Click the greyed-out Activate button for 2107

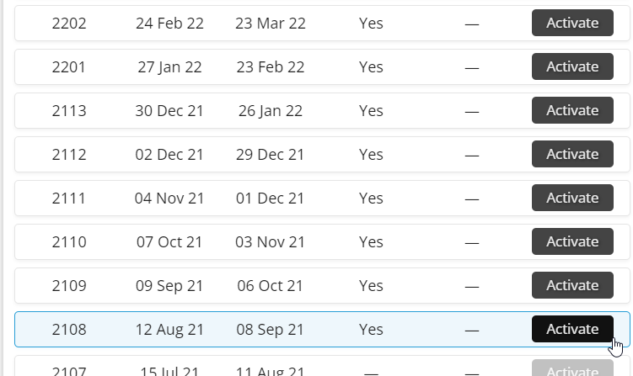(572, 371)
